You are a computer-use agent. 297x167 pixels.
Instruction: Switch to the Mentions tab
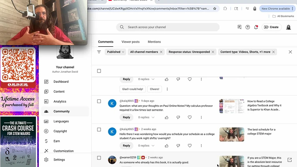[154, 42]
